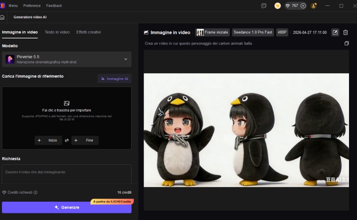Click the Seedance 1.0 Pro Fast tag

tap(253, 32)
